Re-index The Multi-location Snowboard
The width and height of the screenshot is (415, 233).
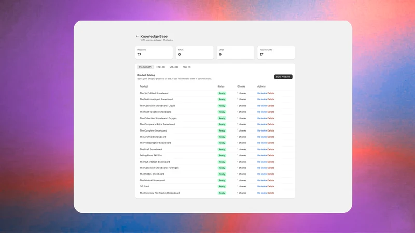pos(262,112)
